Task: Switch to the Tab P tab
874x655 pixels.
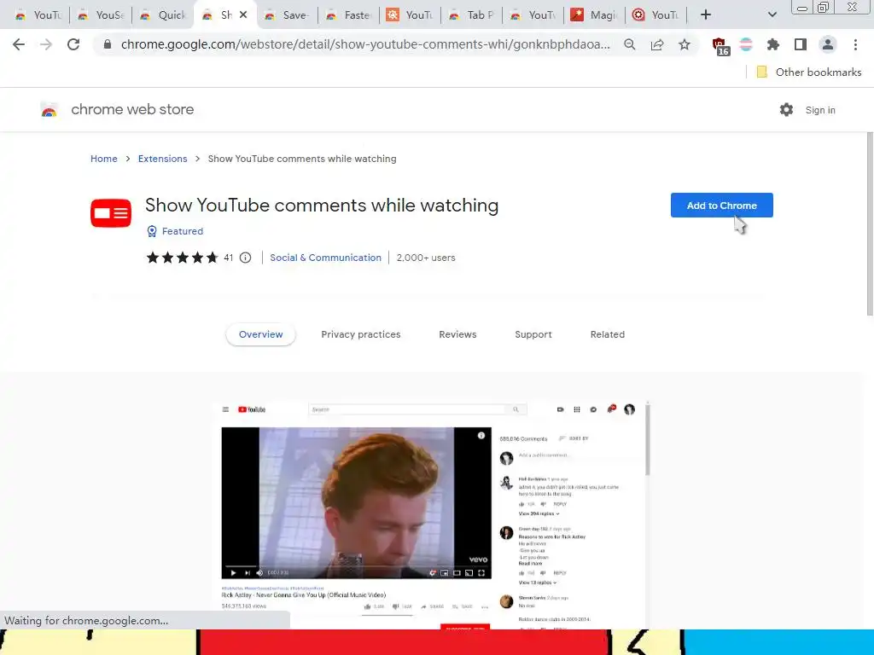Action: (472, 15)
